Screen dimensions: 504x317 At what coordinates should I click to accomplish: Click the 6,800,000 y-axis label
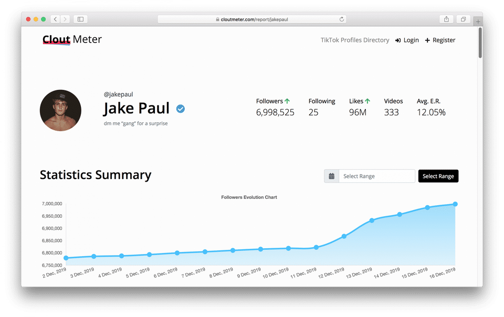(52, 253)
